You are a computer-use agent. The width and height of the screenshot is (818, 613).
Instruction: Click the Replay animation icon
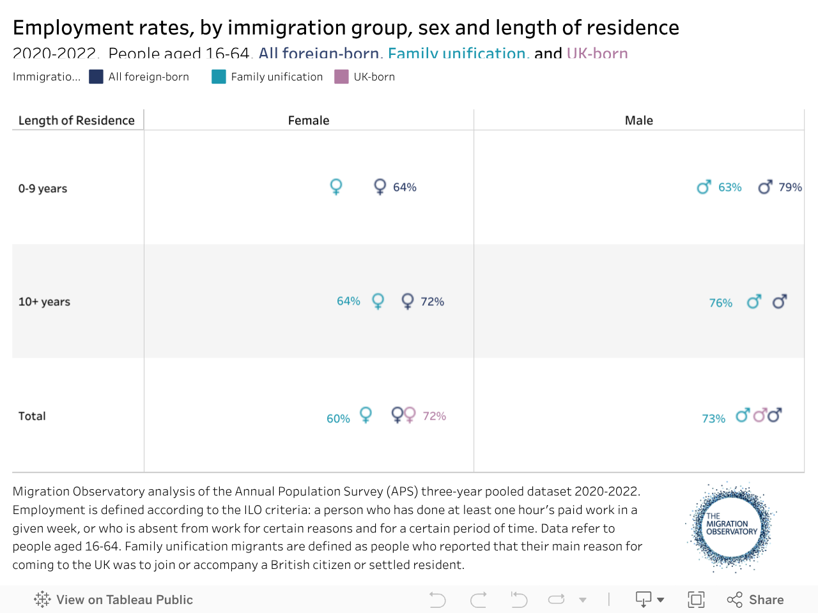557,600
